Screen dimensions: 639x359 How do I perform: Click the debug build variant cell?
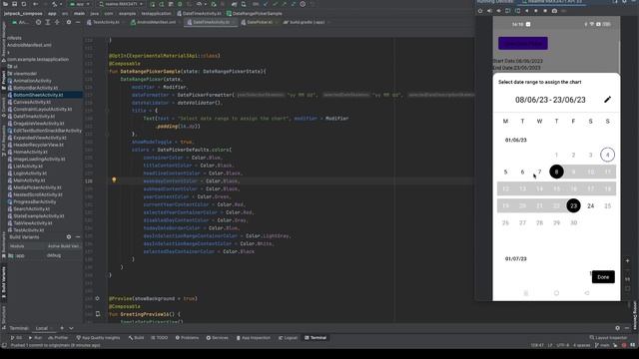(54, 255)
